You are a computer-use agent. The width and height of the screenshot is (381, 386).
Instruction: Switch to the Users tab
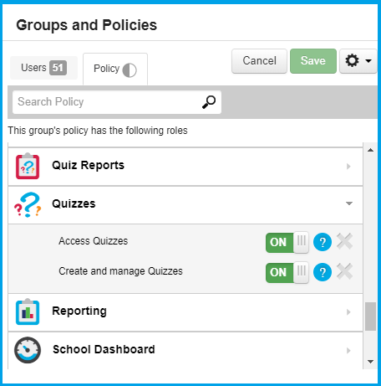[x=43, y=68]
